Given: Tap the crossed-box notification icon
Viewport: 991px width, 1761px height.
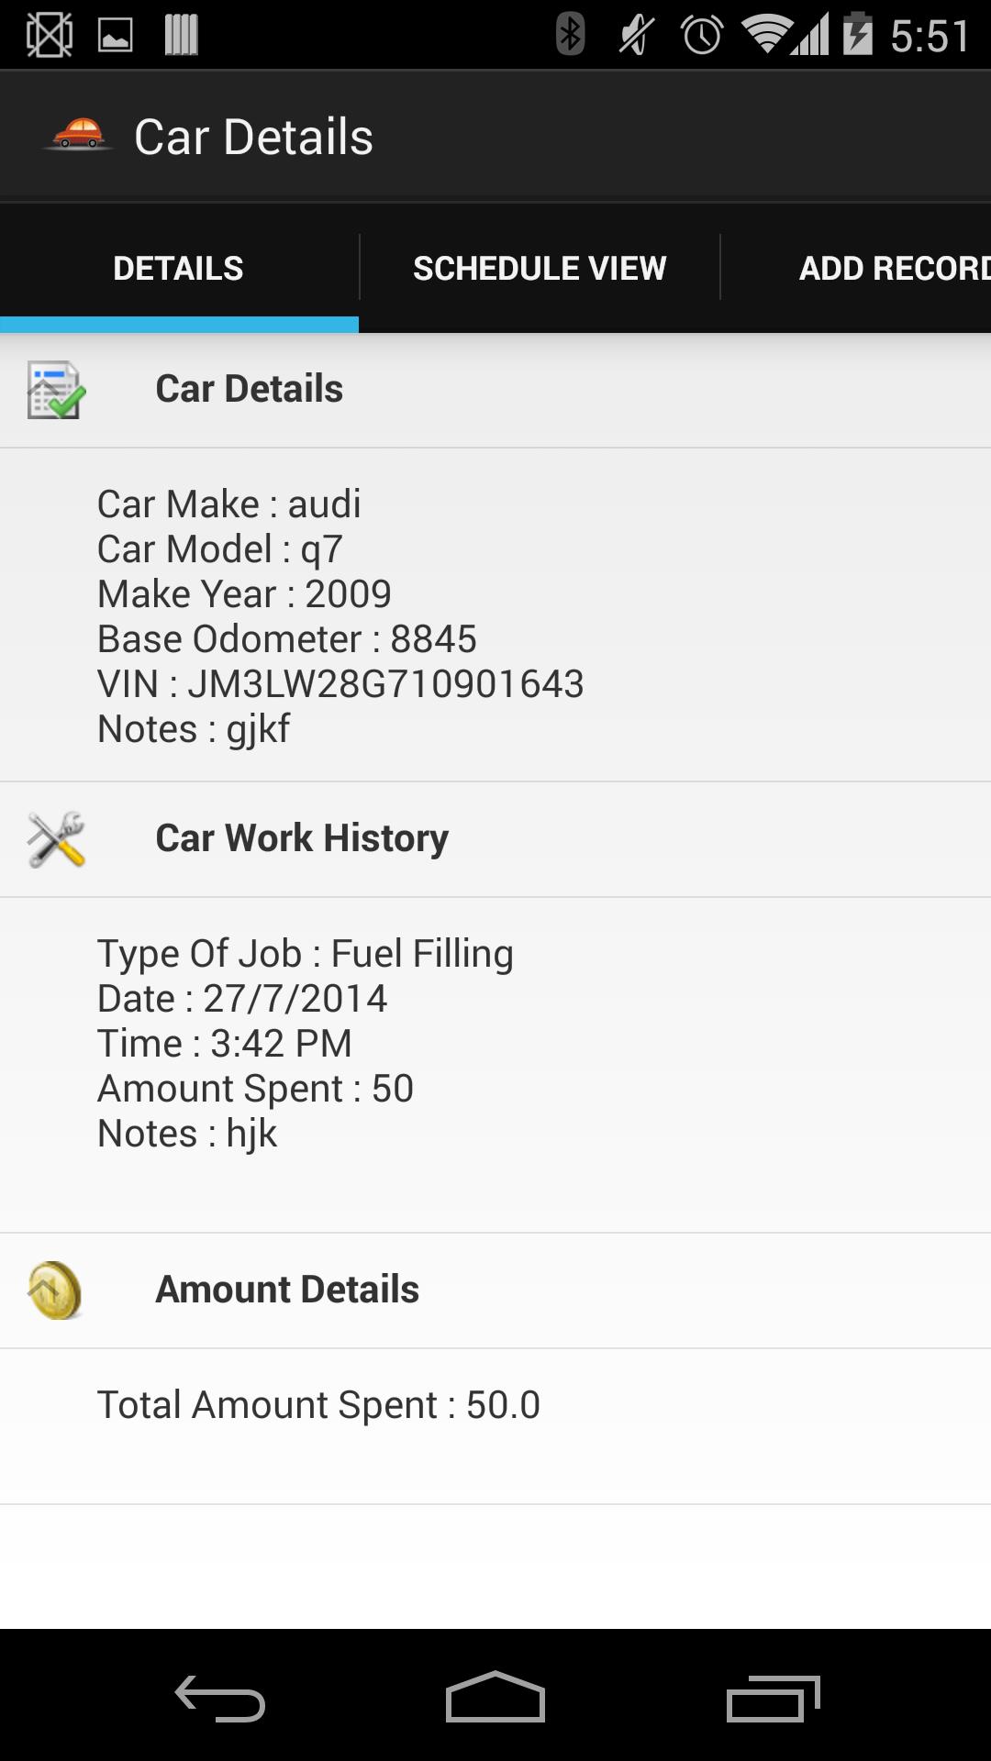Looking at the screenshot, I should click(x=49, y=35).
